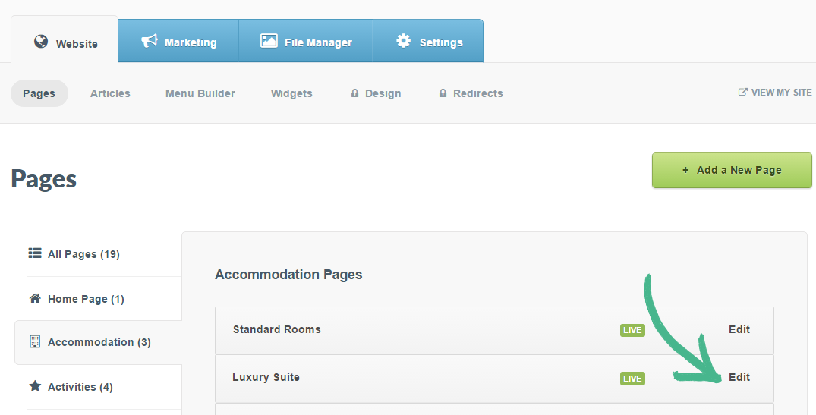Switch to the Menu Builder tab
816x415 pixels.
(200, 93)
